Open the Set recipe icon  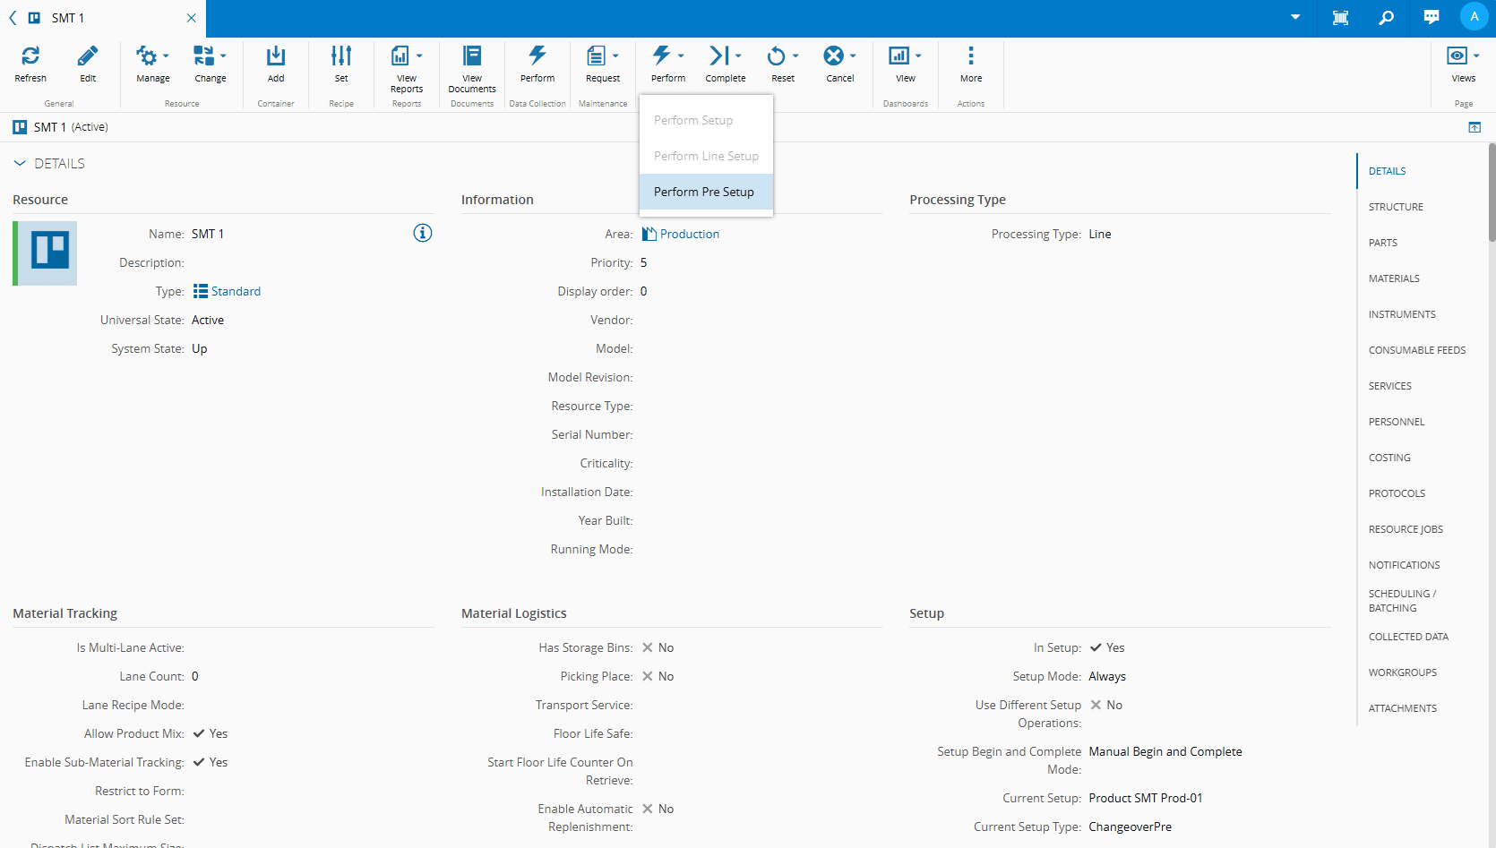click(341, 56)
